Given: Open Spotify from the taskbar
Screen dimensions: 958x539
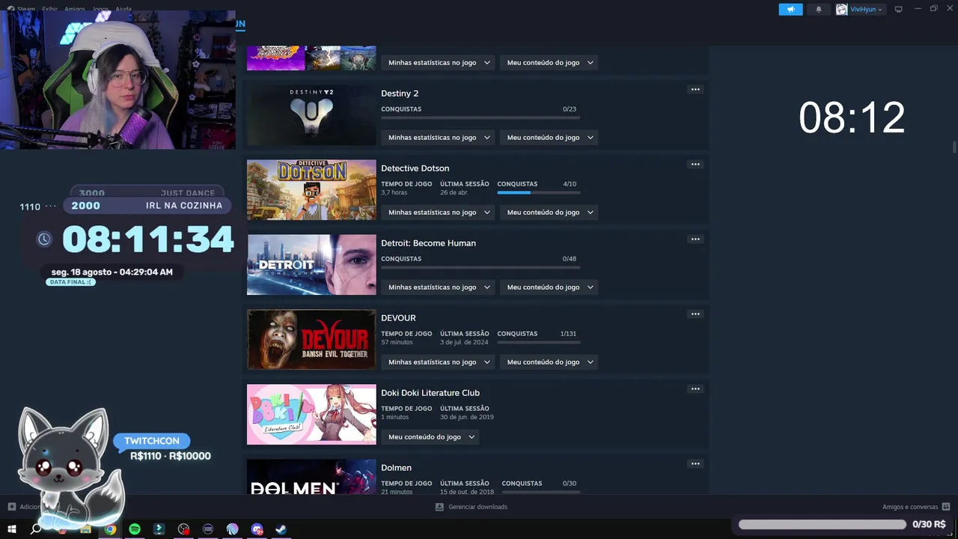Looking at the screenshot, I should [x=135, y=529].
